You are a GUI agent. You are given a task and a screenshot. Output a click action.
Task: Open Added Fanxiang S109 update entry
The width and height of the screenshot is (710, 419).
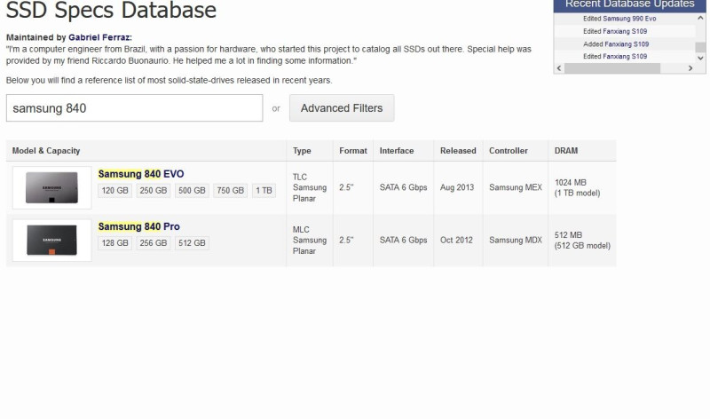coord(616,43)
